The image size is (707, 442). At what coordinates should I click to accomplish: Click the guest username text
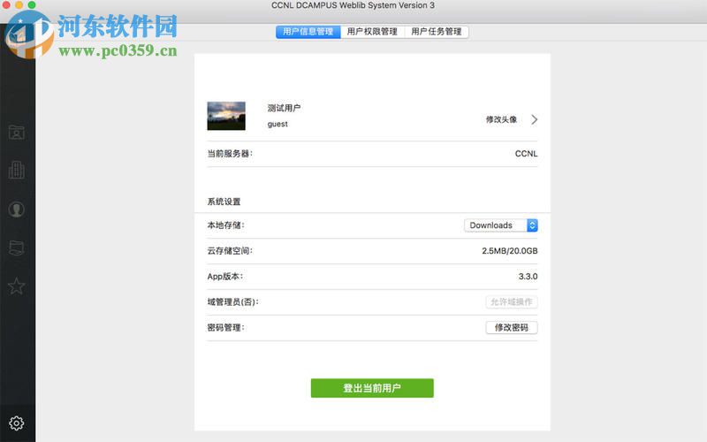pos(277,124)
